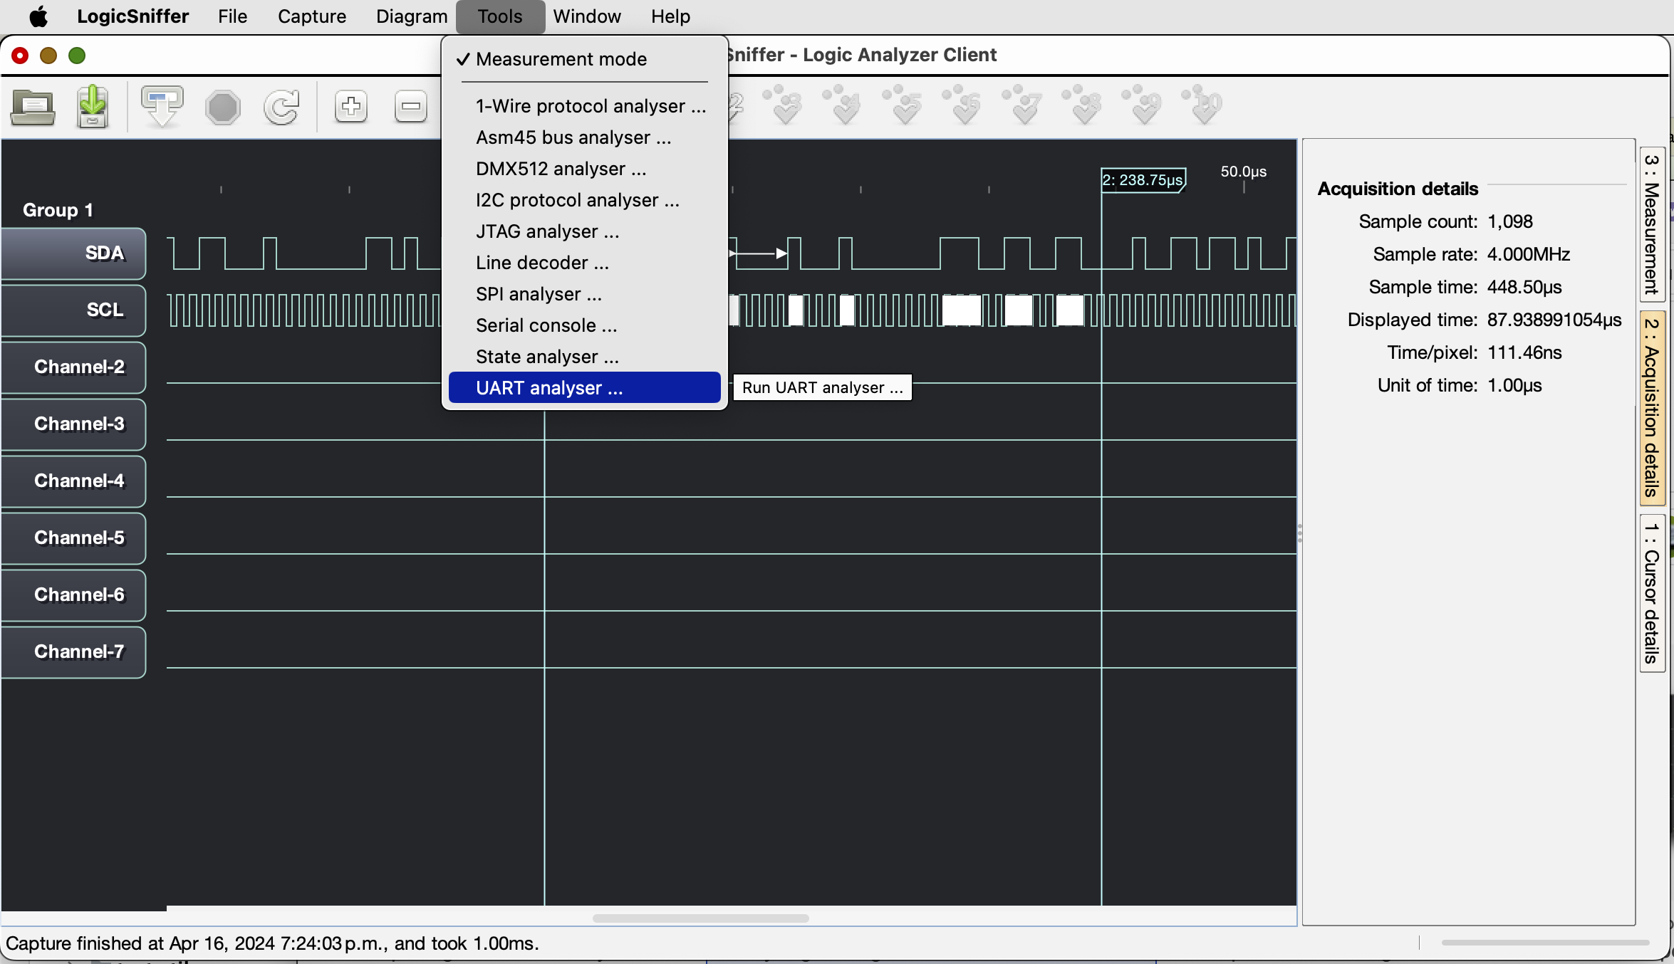Click the Sample count value 1,098
This screenshot has width=1674, height=964.
click(x=1510, y=221)
